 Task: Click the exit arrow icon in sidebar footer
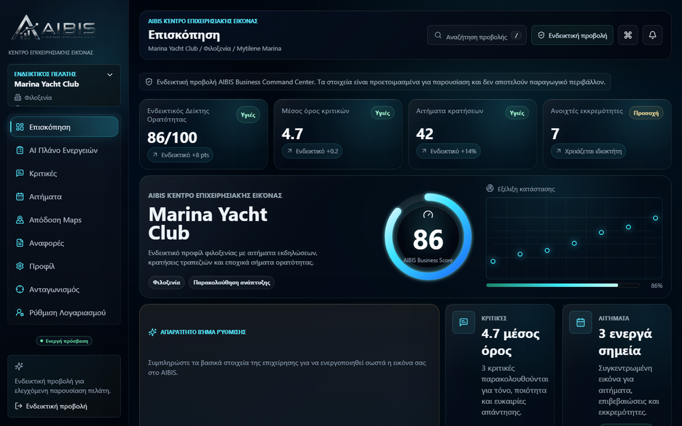(18, 406)
